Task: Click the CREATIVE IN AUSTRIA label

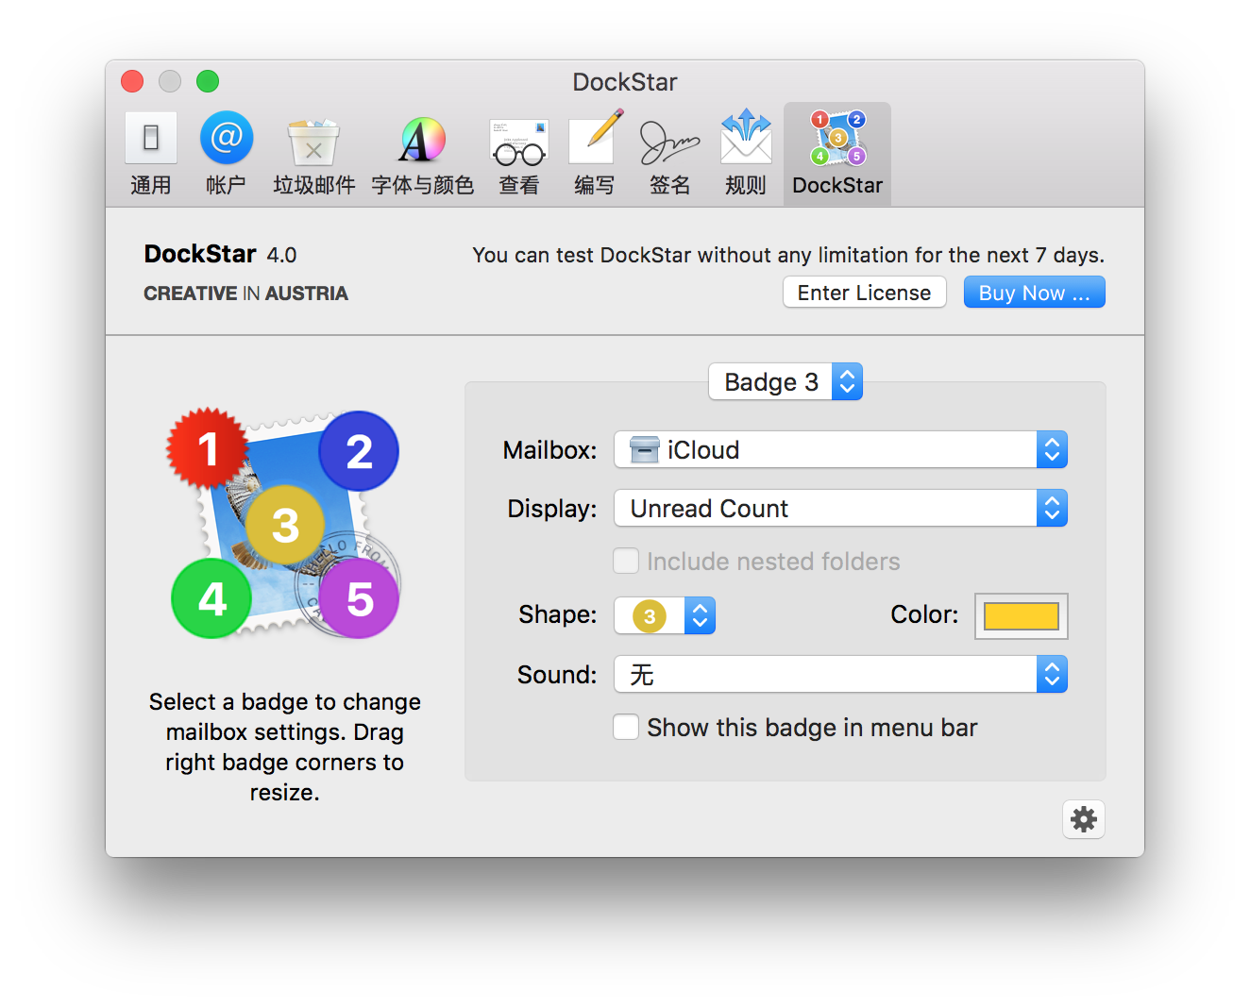Action: (x=245, y=294)
